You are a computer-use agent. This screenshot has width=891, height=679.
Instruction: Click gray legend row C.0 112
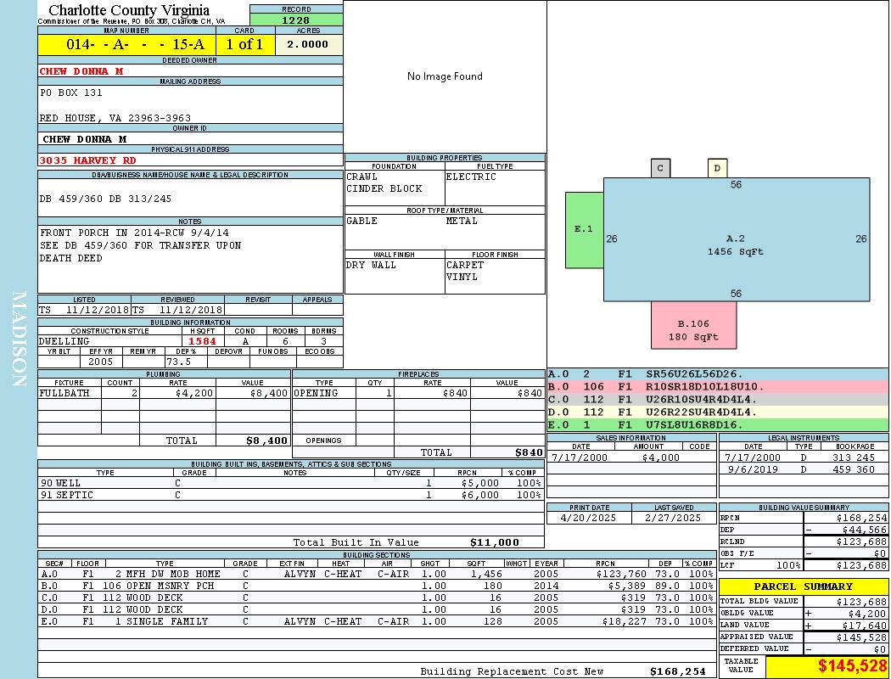(718, 400)
